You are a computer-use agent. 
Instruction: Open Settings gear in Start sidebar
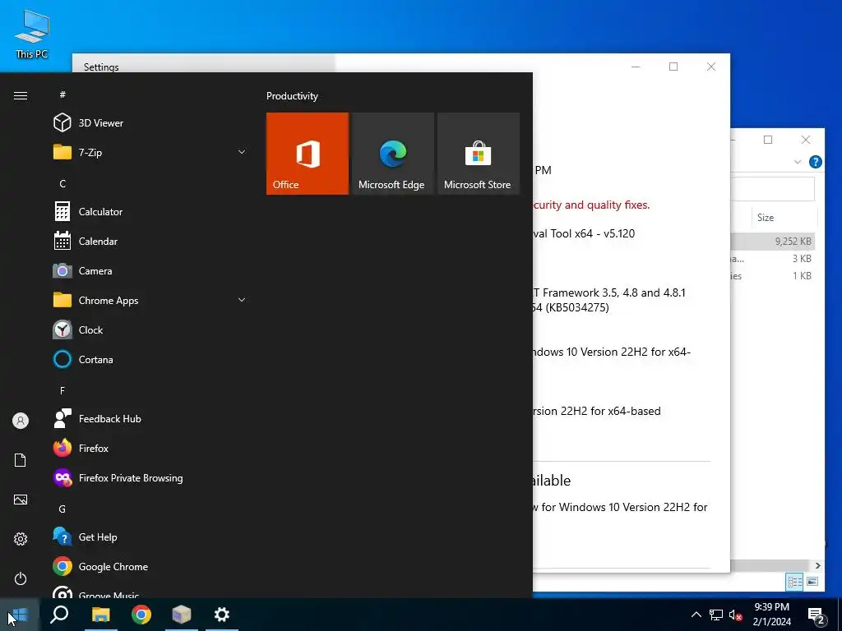tap(21, 539)
